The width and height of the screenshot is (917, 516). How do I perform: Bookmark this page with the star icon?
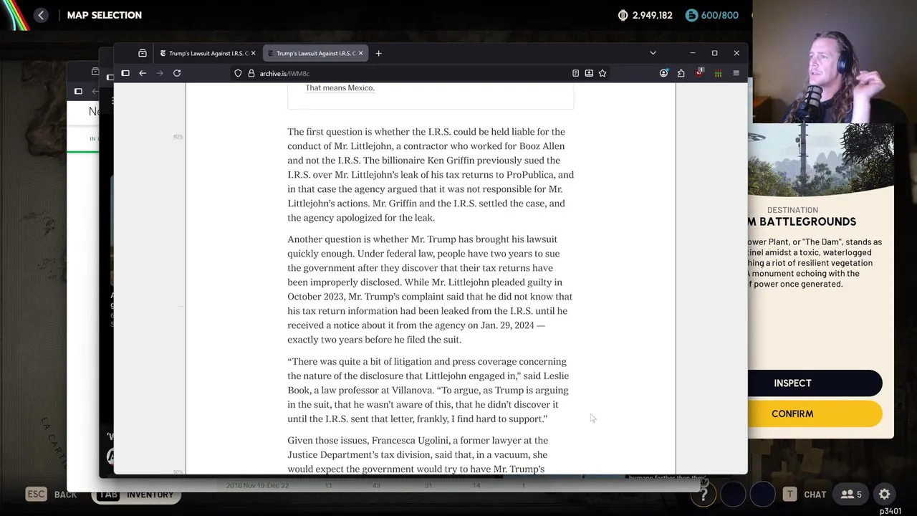coord(602,73)
